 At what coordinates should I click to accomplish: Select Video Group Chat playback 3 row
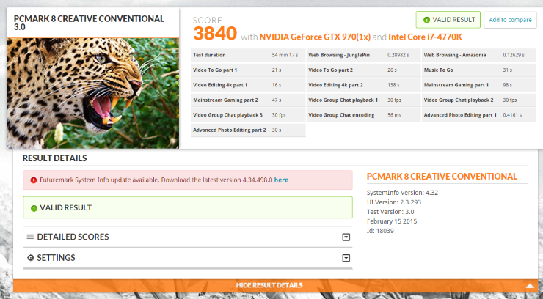248,115
